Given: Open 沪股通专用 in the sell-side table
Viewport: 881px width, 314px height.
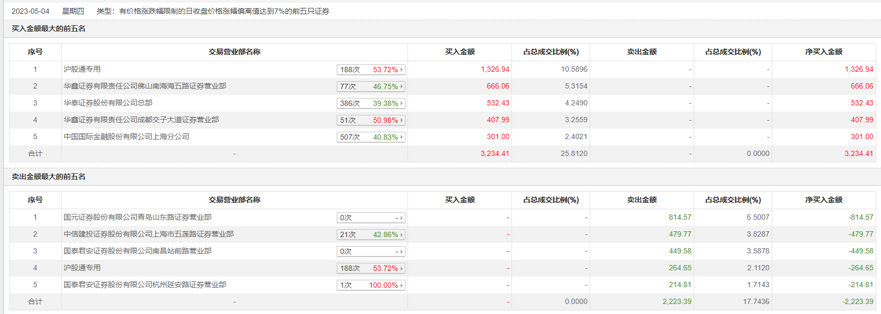Looking at the screenshot, I should (82, 268).
